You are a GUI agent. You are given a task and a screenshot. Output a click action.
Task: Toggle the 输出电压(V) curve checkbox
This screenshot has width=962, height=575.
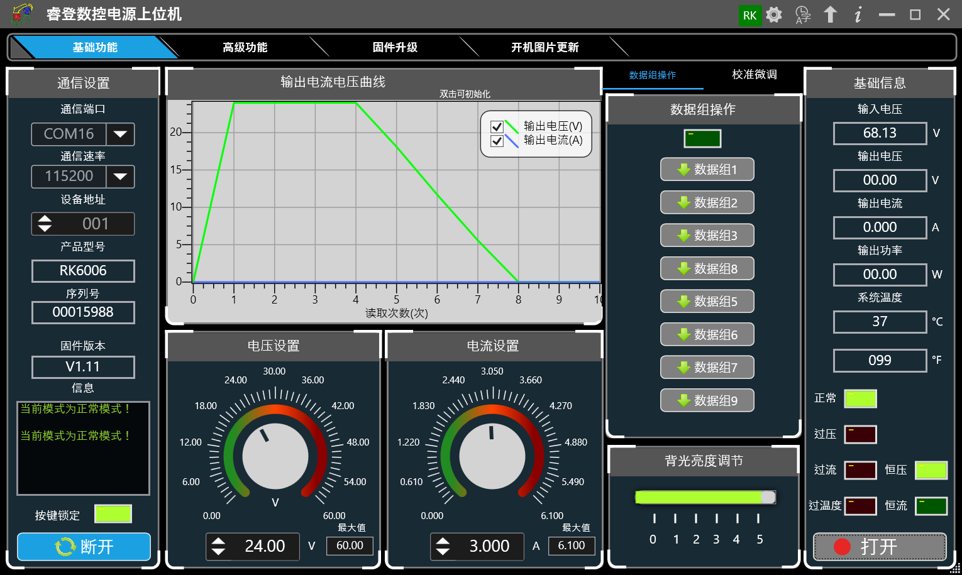coord(497,127)
